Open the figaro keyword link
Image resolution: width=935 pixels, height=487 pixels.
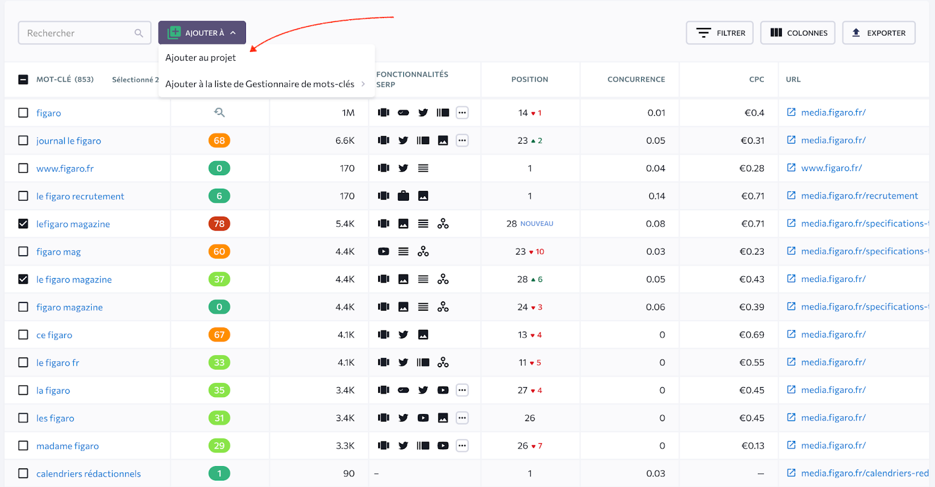pyautogui.click(x=49, y=113)
